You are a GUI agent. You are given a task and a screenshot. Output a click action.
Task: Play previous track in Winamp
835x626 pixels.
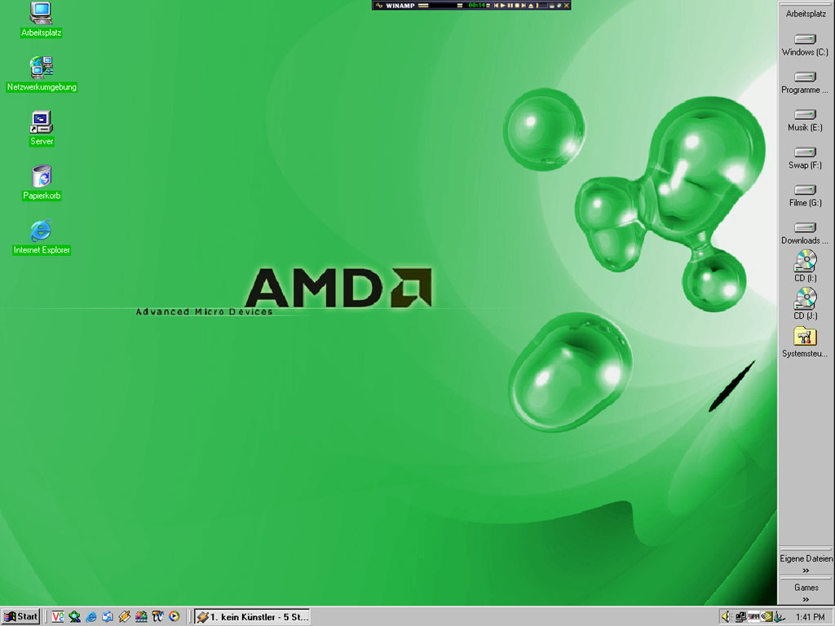(497, 6)
